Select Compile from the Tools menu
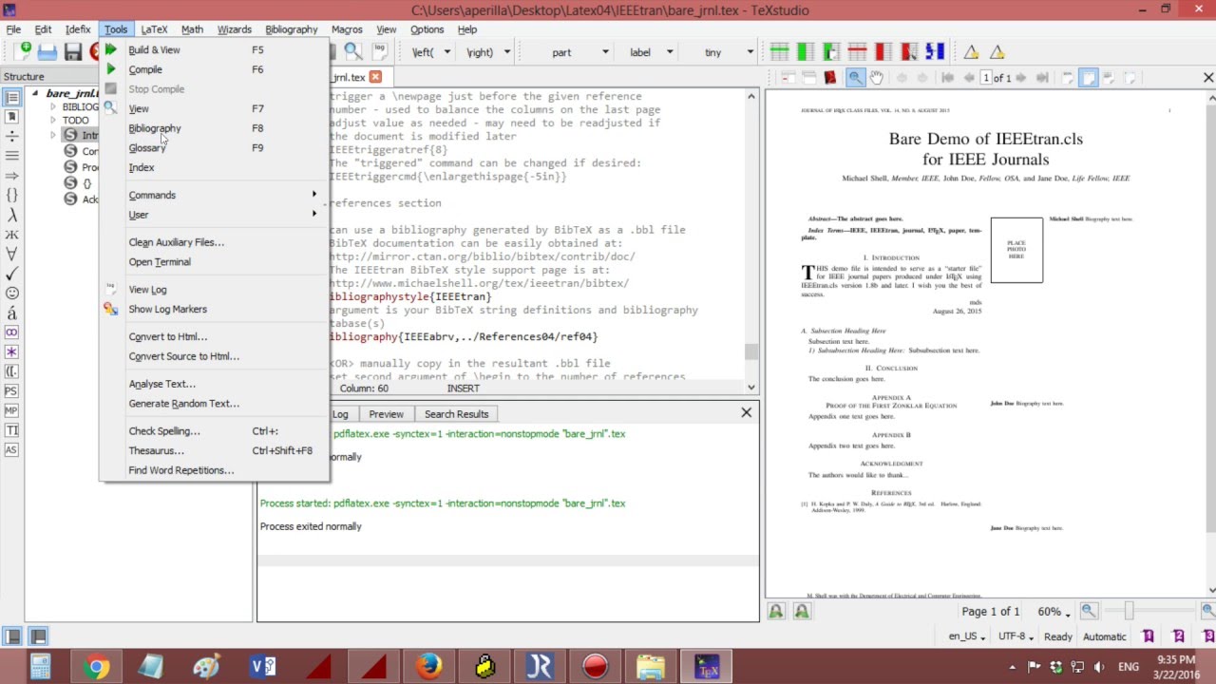The height and width of the screenshot is (684, 1216). click(x=215, y=69)
